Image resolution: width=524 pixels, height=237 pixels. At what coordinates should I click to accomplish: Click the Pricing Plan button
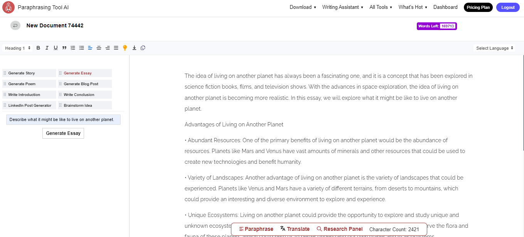pyautogui.click(x=478, y=7)
